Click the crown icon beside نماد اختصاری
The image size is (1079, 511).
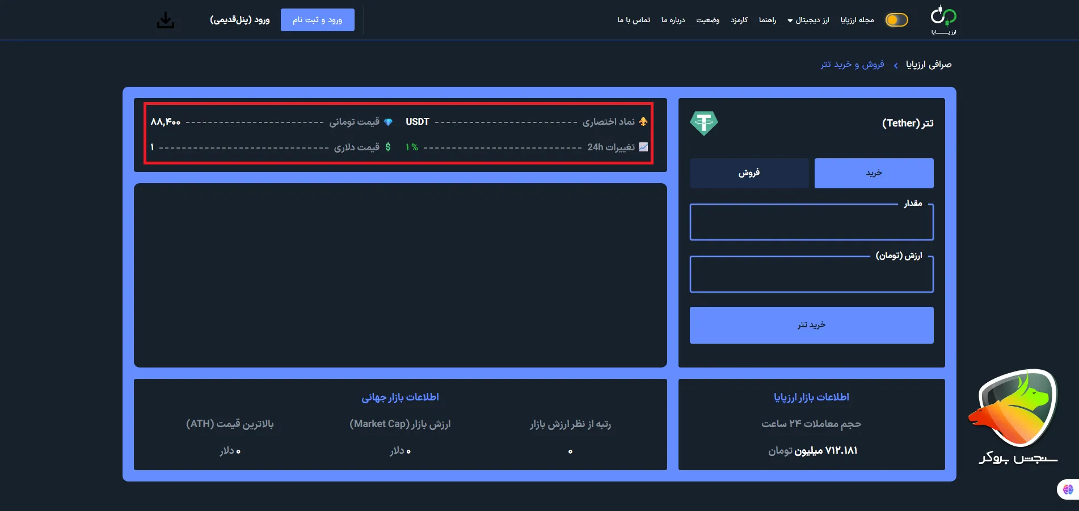[643, 121]
